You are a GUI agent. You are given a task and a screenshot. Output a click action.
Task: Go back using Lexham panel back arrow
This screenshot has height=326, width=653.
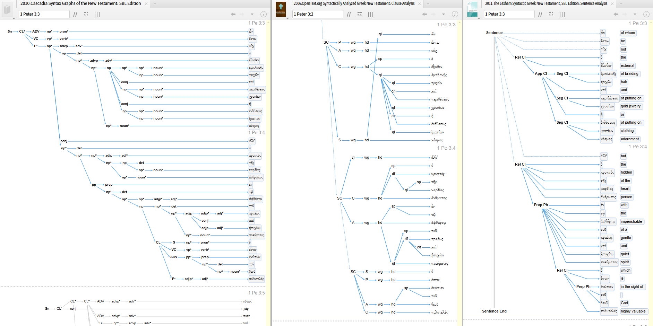tap(616, 14)
